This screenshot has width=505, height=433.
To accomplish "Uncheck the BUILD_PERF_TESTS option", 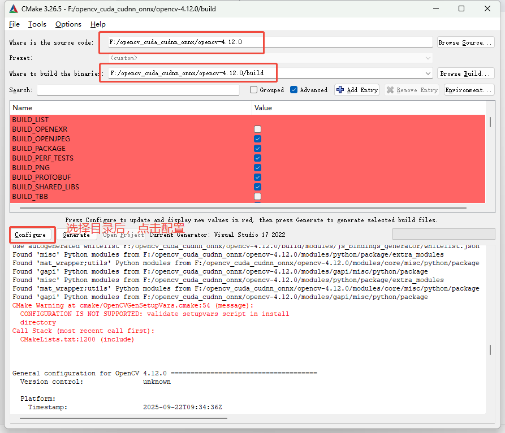I will point(257,158).
